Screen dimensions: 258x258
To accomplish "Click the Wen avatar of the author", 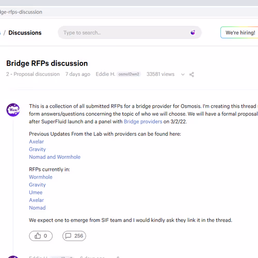I will (x=13, y=110).
